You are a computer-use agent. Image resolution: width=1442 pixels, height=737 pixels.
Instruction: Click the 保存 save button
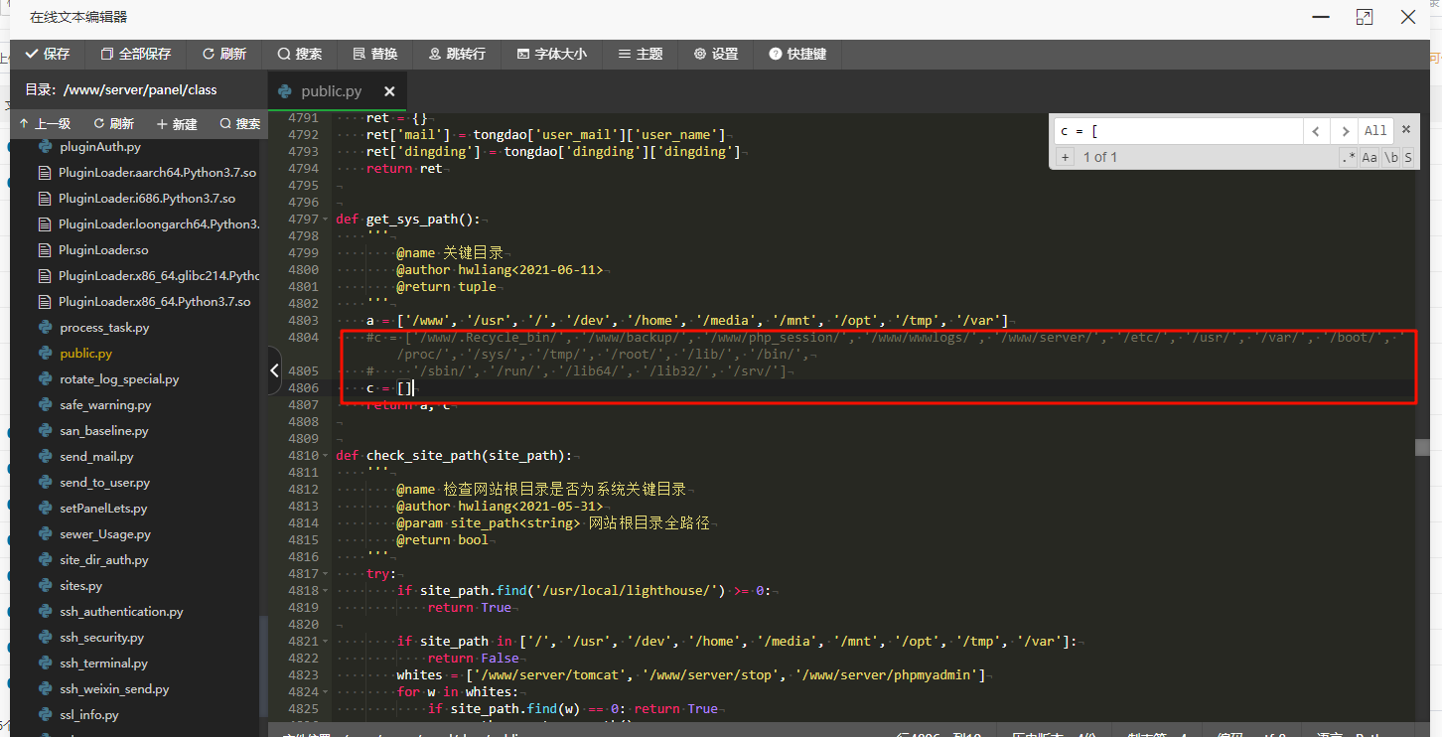tap(48, 54)
